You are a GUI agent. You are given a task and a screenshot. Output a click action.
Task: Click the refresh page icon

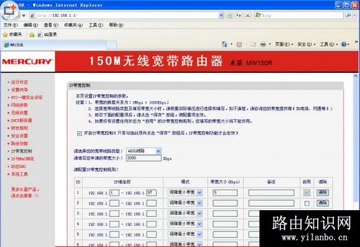pyautogui.click(x=239, y=15)
